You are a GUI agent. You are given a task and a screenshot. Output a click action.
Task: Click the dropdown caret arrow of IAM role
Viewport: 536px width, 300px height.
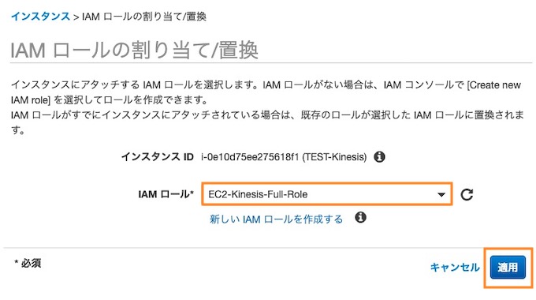pyautogui.click(x=441, y=194)
